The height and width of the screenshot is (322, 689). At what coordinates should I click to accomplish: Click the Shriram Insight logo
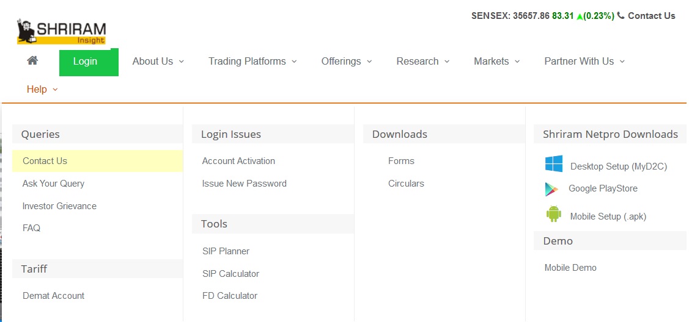pyautogui.click(x=62, y=32)
